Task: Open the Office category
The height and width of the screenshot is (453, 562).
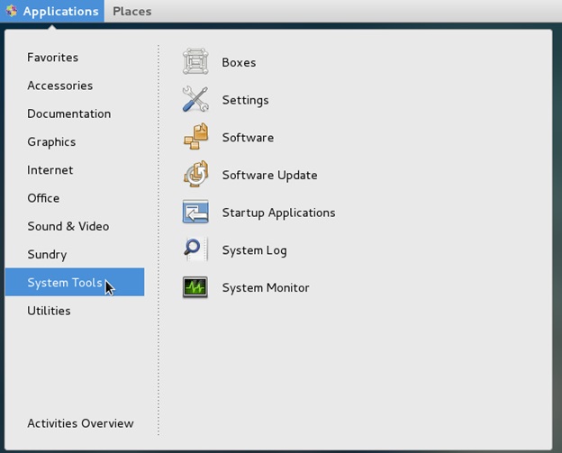Action: click(x=43, y=198)
